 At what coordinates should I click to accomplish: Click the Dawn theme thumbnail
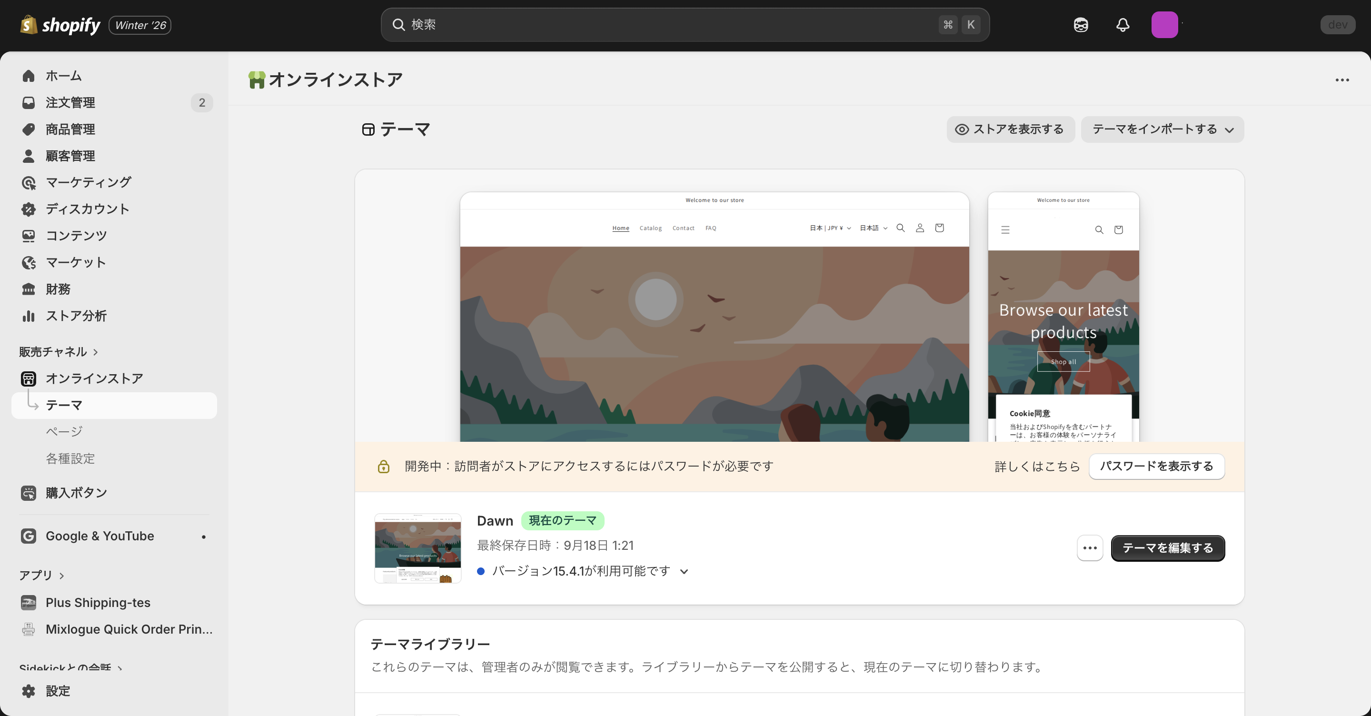(418, 548)
